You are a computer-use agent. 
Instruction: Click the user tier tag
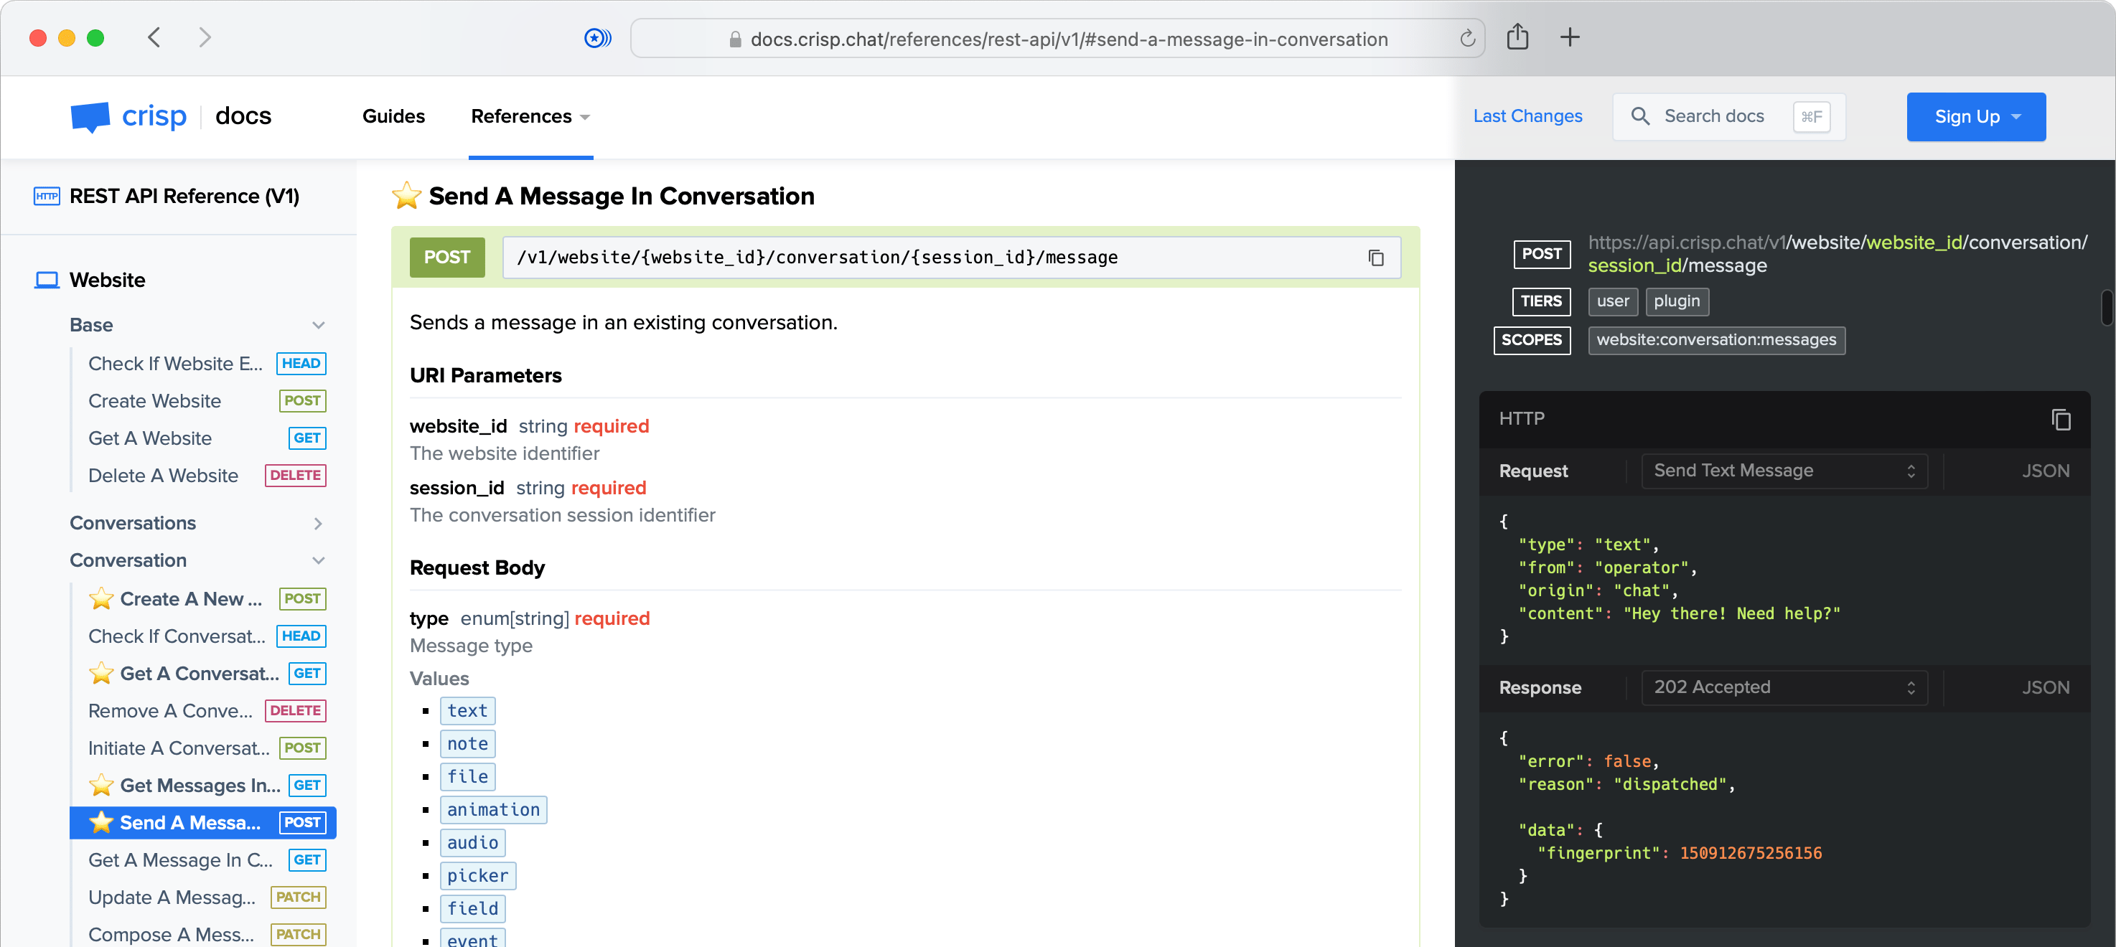1612,301
